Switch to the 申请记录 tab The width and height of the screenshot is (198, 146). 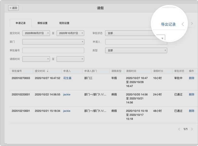[21, 23]
